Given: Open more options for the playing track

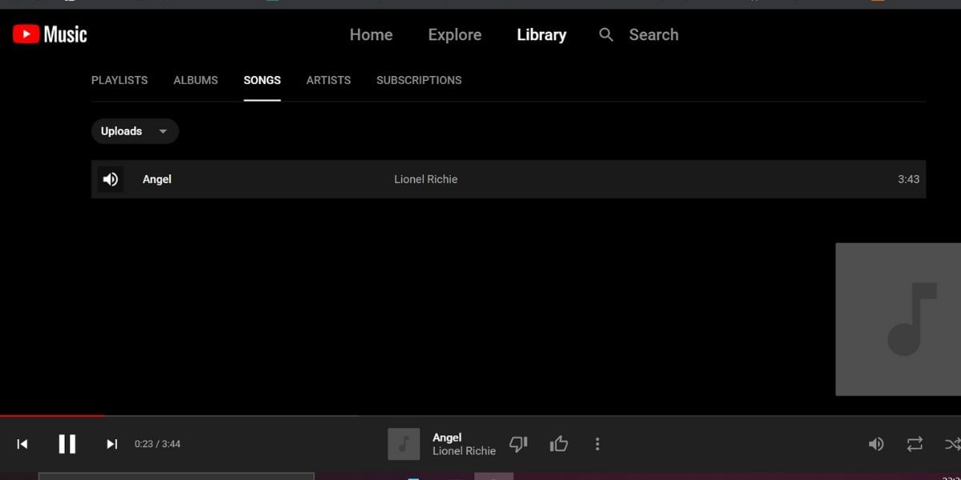Looking at the screenshot, I should point(597,444).
